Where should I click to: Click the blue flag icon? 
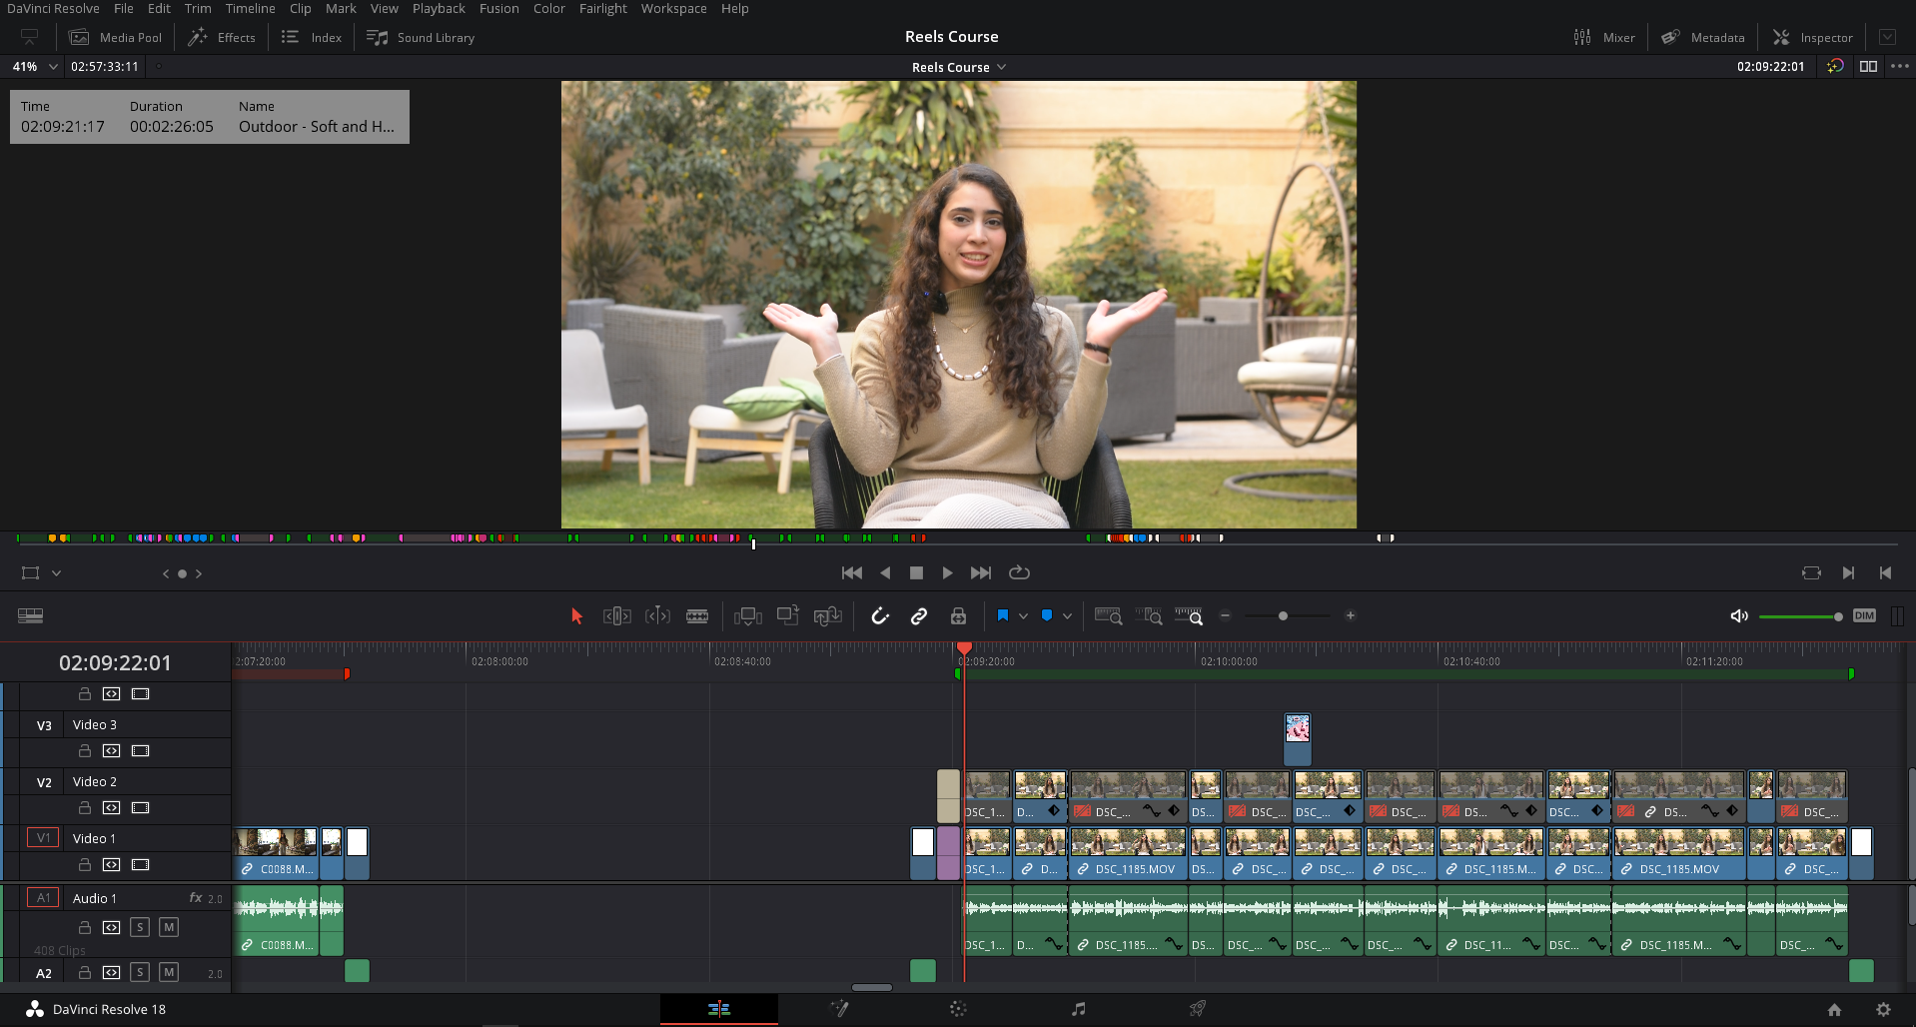[1003, 616]
